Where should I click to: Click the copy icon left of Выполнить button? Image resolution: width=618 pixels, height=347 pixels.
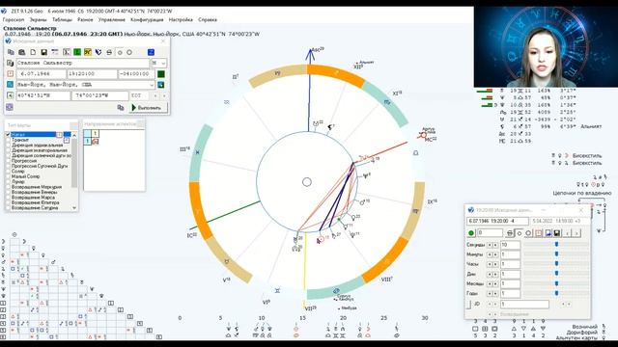[x=121, y=107]
